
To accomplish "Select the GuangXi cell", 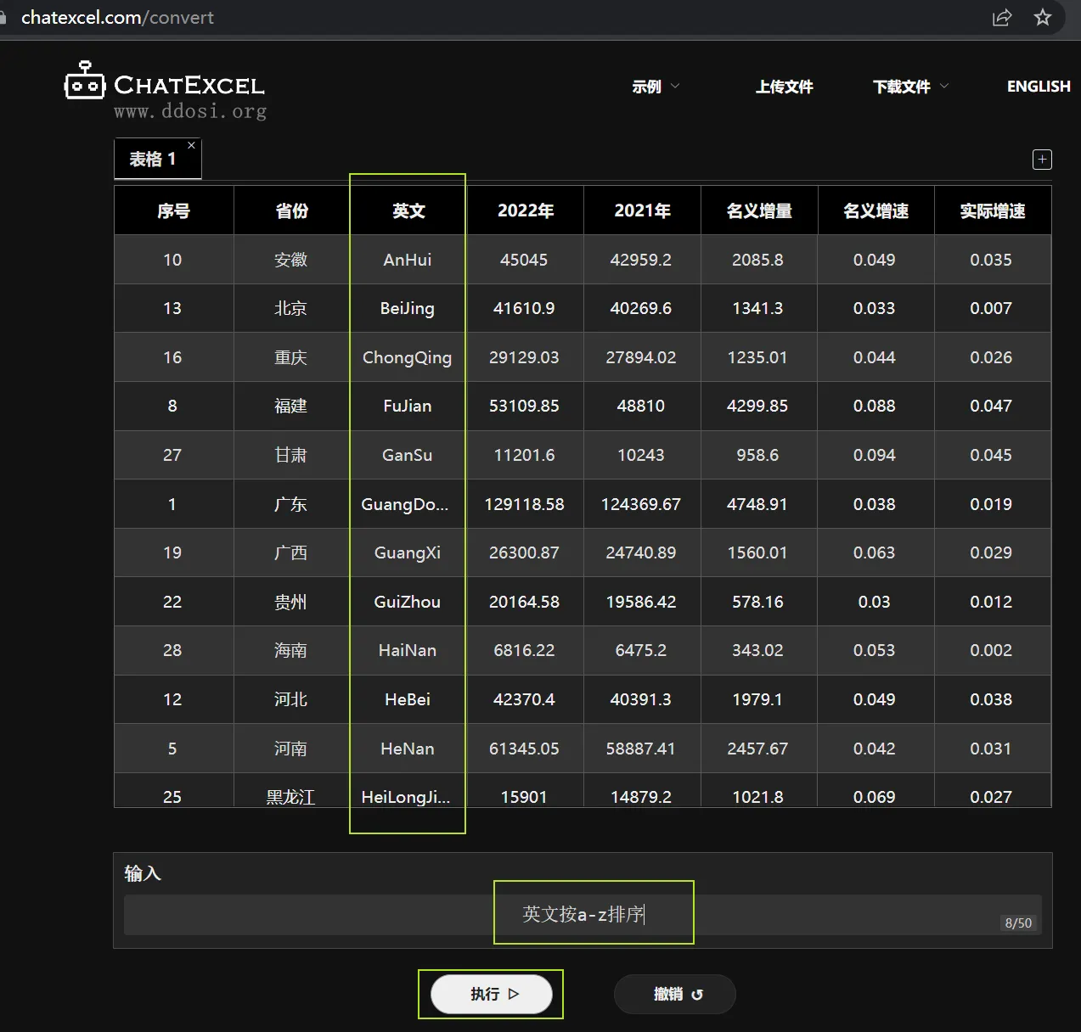I will pyautogui.click(x=408, y=553).
